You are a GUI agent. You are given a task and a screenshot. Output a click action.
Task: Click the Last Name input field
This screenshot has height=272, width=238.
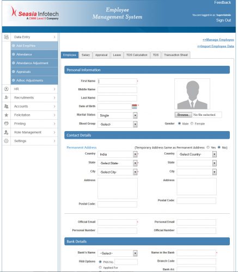tap(117, 98)
